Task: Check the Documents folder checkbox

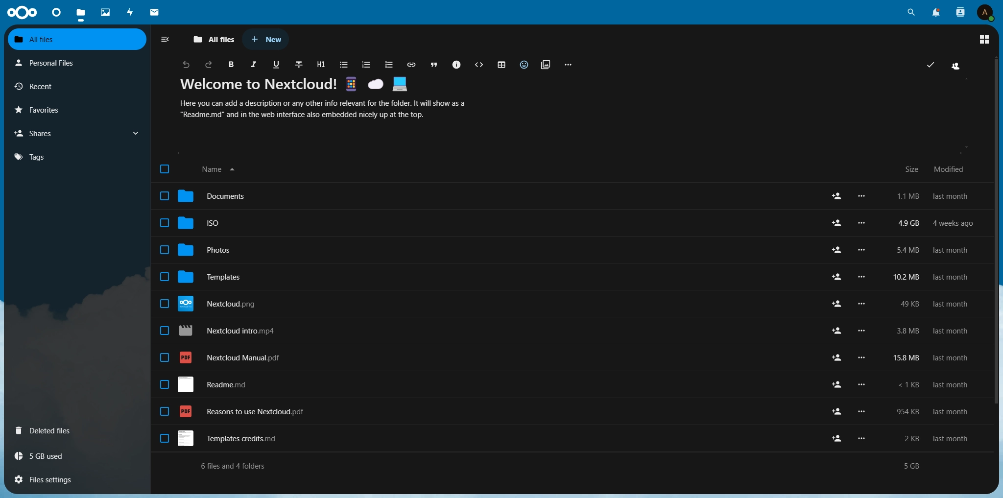Action: click(165, 196)
